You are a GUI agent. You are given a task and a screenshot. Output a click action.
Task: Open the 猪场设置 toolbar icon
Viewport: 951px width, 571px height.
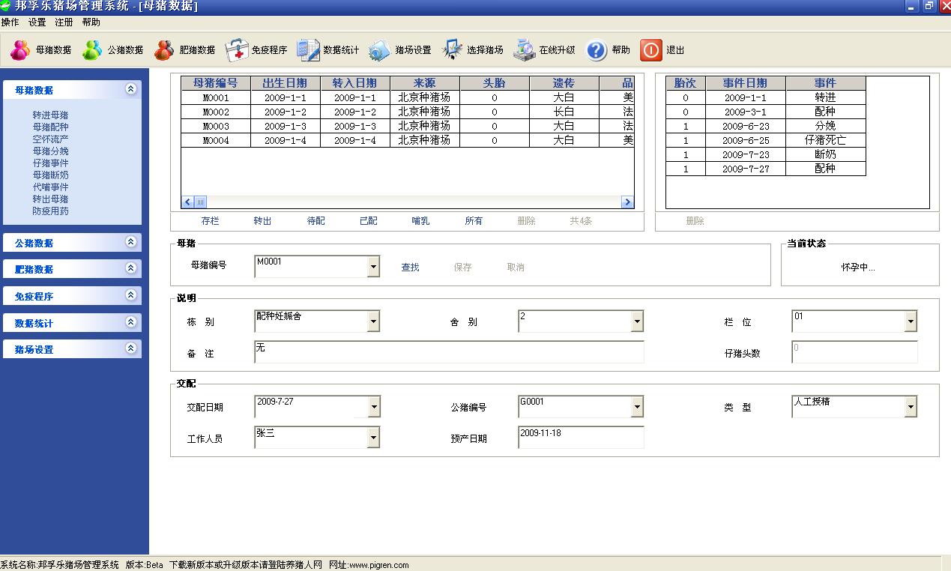click(x=380, y=50)
